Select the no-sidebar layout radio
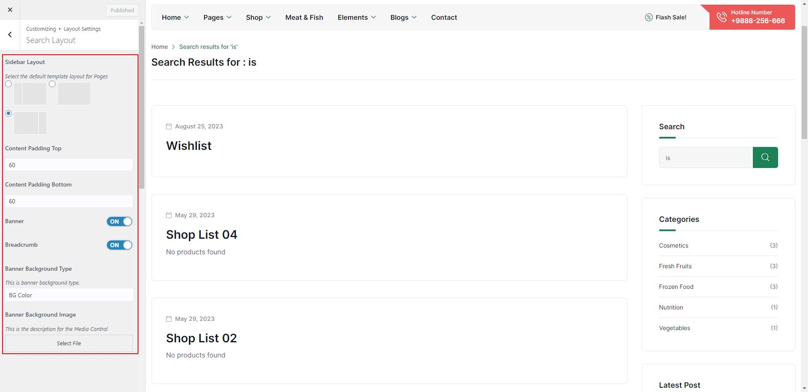 tap(52, 84)
